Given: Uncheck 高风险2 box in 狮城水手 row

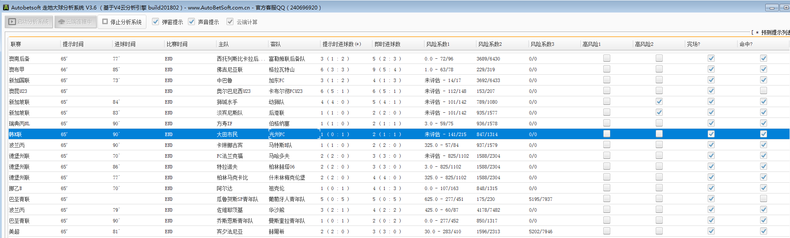Looking at the screenshot, I should [x=659, y=102].
